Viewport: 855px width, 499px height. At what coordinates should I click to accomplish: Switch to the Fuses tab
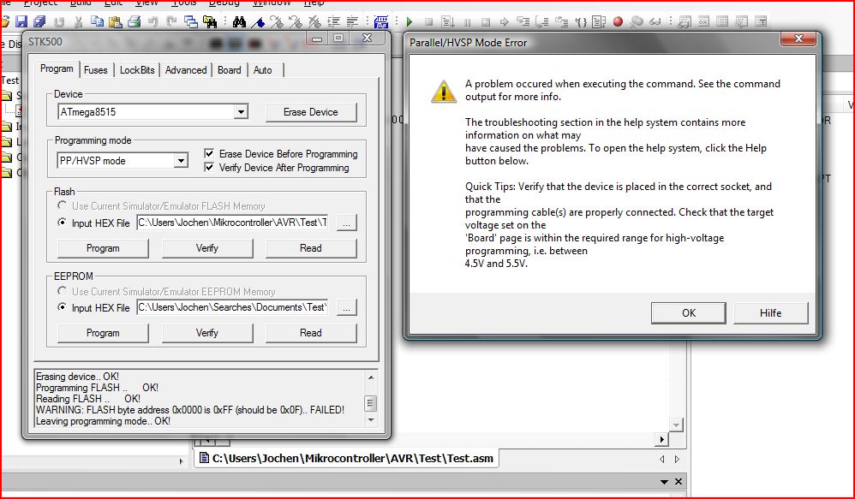click(96, 69)
